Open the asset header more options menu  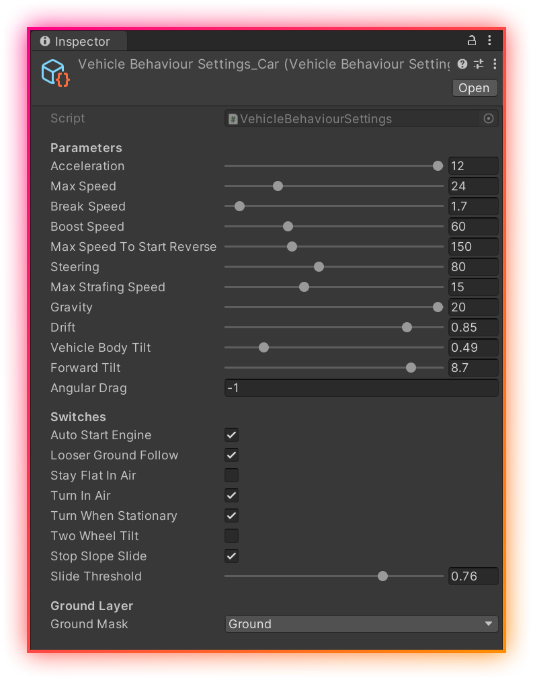coord(495,64)
